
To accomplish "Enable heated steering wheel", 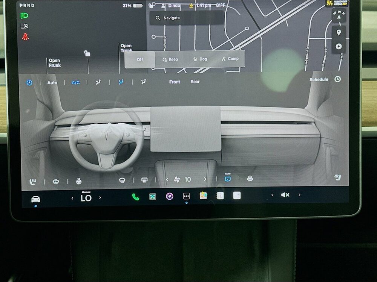I will pyautogui.click(x=79, y=181).
